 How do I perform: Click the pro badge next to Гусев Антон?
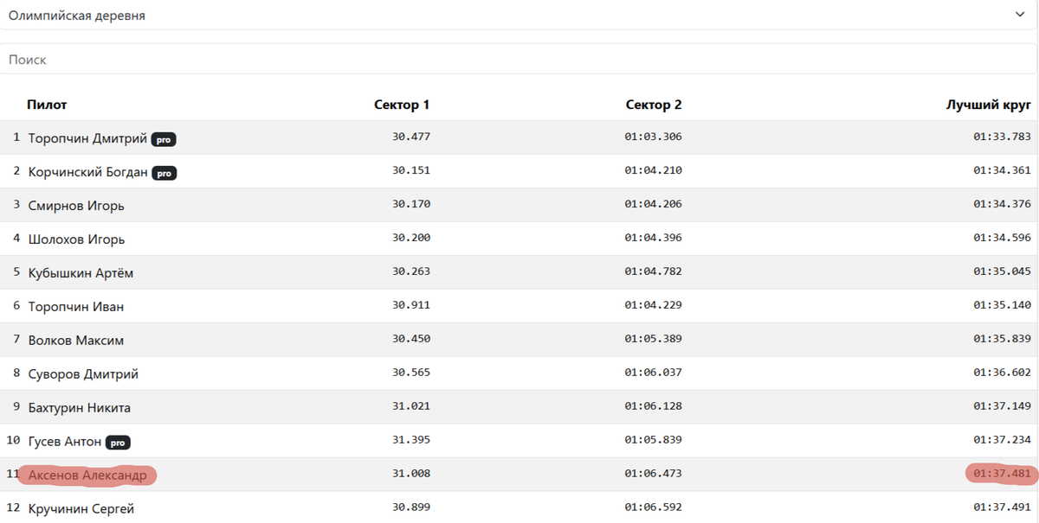(x=118, y=443)
